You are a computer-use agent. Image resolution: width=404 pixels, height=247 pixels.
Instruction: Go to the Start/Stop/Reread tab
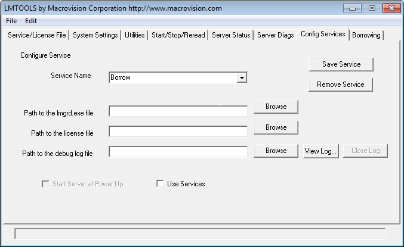[178, 35]
